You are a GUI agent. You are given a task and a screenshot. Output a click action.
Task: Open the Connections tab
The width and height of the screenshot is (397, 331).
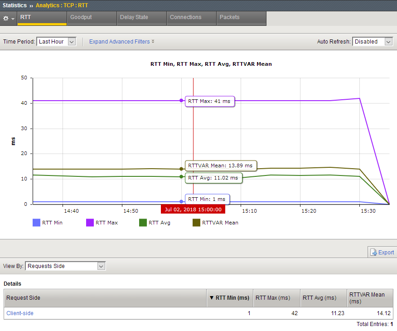(185, 17)
